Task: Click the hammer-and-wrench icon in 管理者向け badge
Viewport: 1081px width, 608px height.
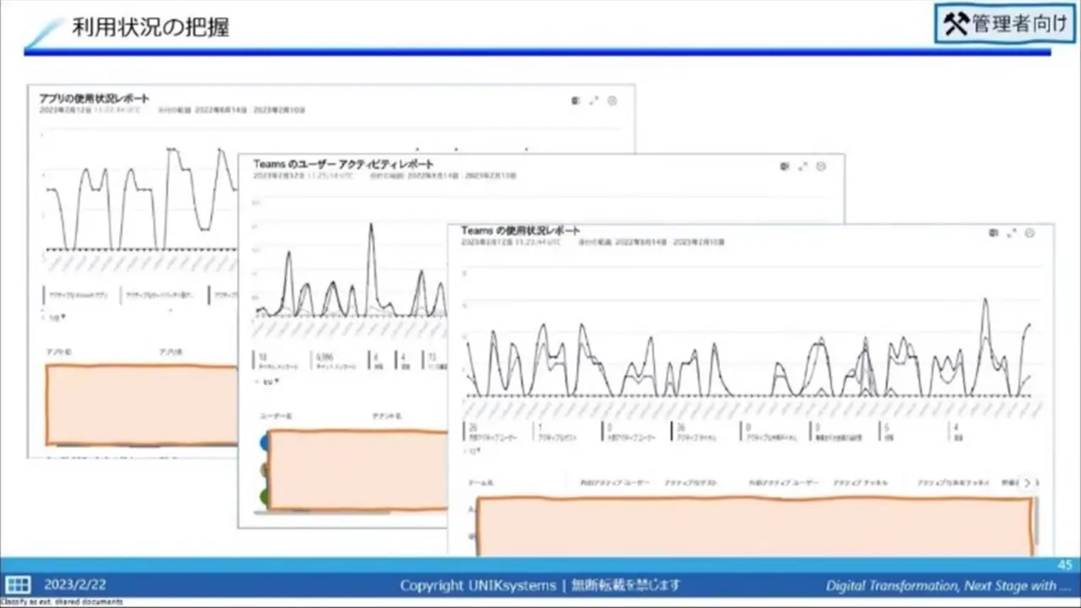Action: click(955, 24)
